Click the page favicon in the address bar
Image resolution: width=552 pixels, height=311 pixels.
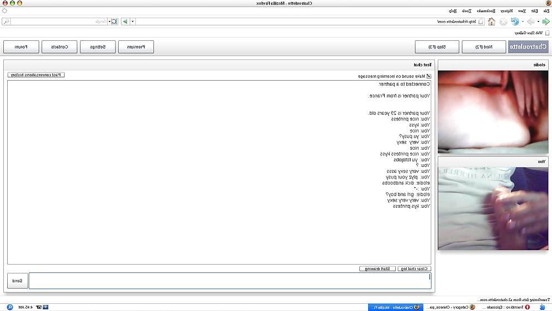481,22
